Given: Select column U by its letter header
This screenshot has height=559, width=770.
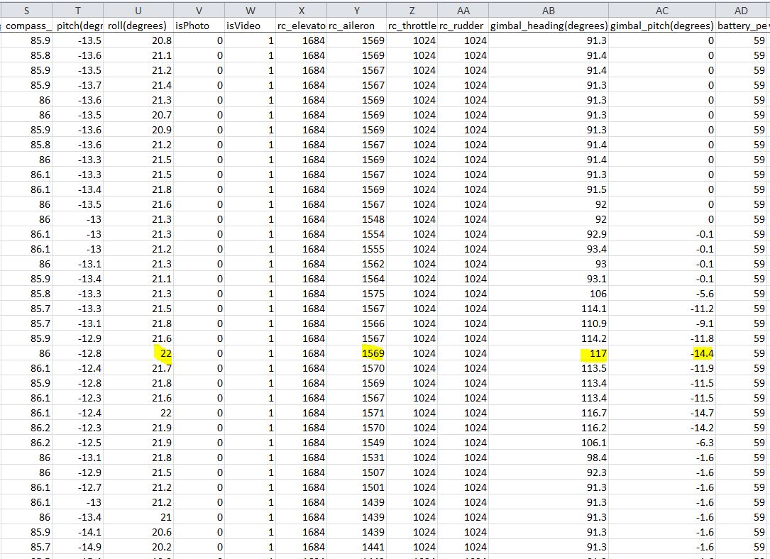Looking at the screenshot, I should pos(138,11).
